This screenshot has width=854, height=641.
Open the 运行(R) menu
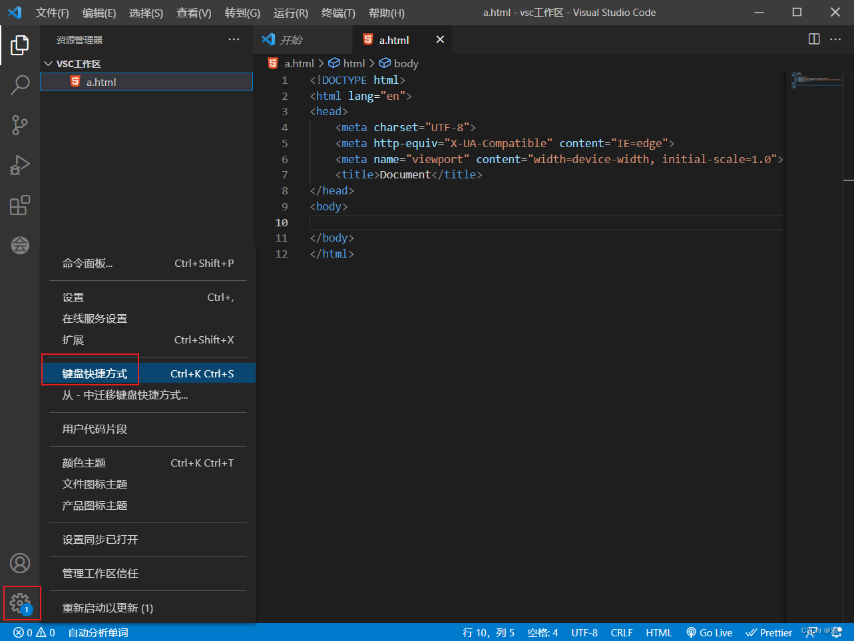(x=291, y=13)
